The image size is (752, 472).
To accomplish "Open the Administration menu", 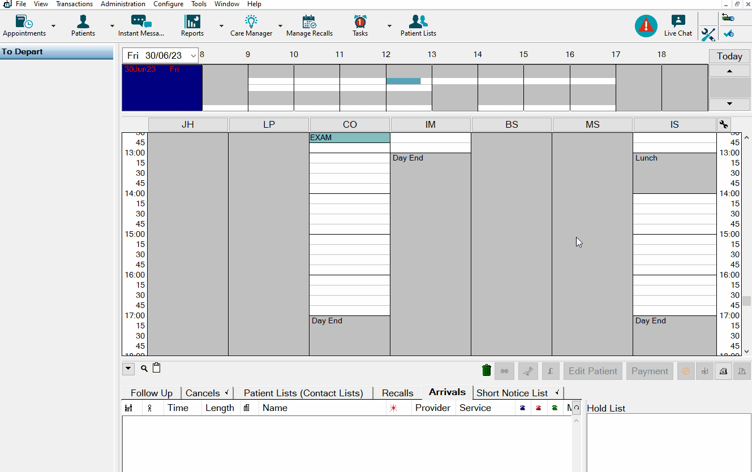I will (x=123, y=4).
